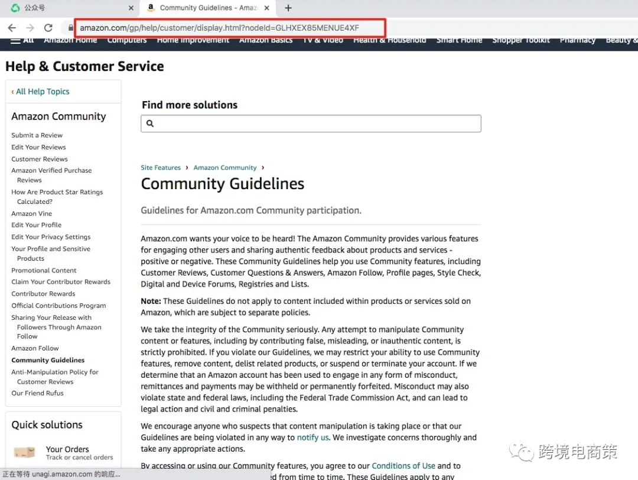Open Shopper Toolkit nav item
This screenshot has width=638, height=480.
[x=521, y=40]
